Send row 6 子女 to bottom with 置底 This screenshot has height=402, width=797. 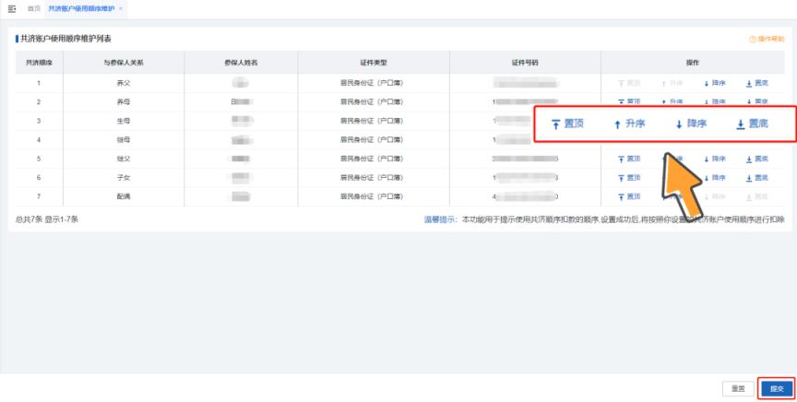coord(756,178)
